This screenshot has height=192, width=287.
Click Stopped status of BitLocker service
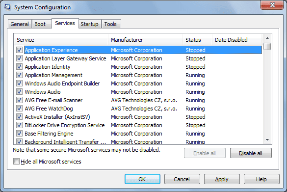(195, 125)
